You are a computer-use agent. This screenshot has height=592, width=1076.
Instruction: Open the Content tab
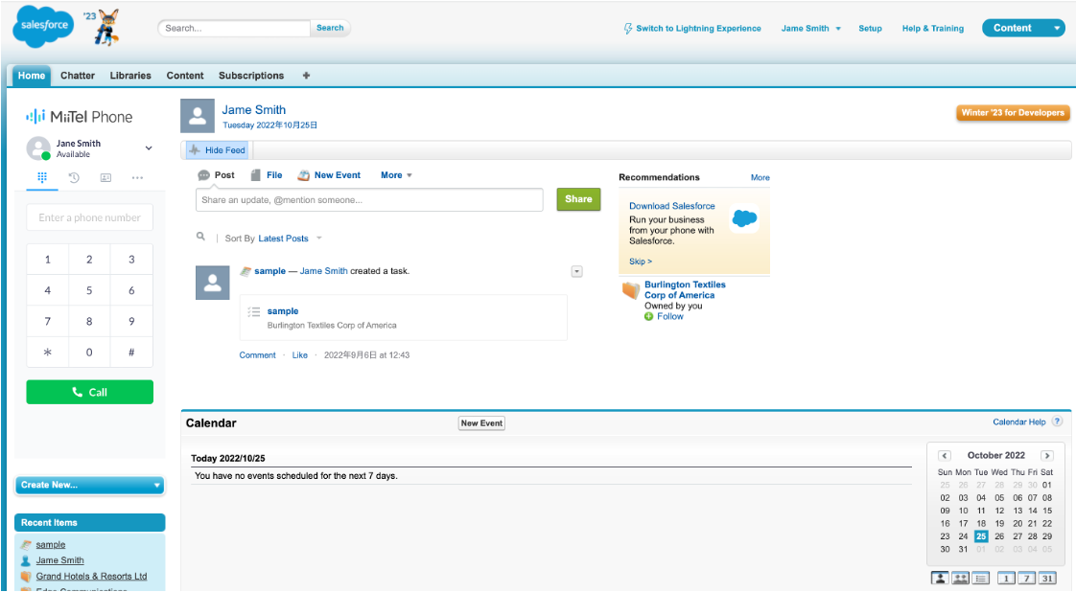[x=184, y=76]
